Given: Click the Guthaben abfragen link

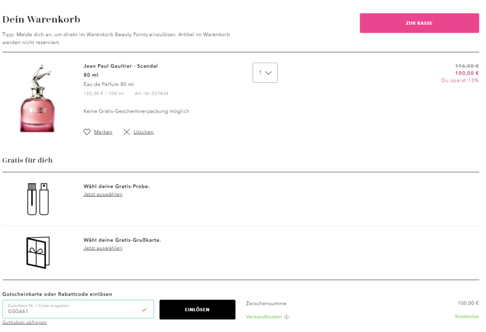Looking at the screenshot, I should tap(24, 322).
